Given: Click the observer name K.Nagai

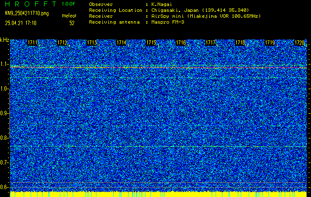Looking at the screenshot, I should [x=162, y=4].
